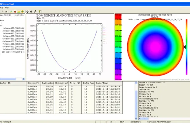Click the bow height line plot
This screenshot has width=190, height=125.
tap(69, 48)
